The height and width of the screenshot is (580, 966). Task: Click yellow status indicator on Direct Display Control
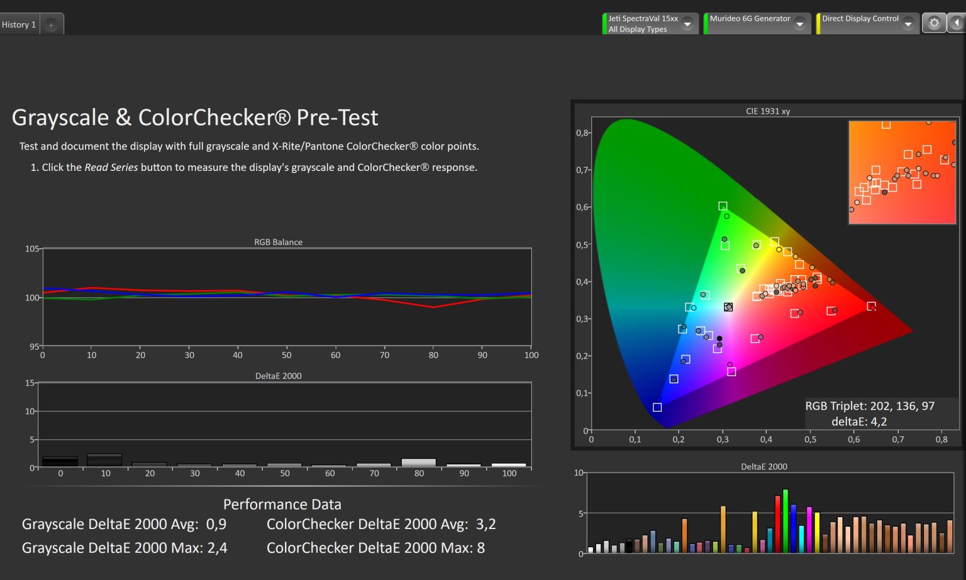pyautogui.click(x=818, y=24)
